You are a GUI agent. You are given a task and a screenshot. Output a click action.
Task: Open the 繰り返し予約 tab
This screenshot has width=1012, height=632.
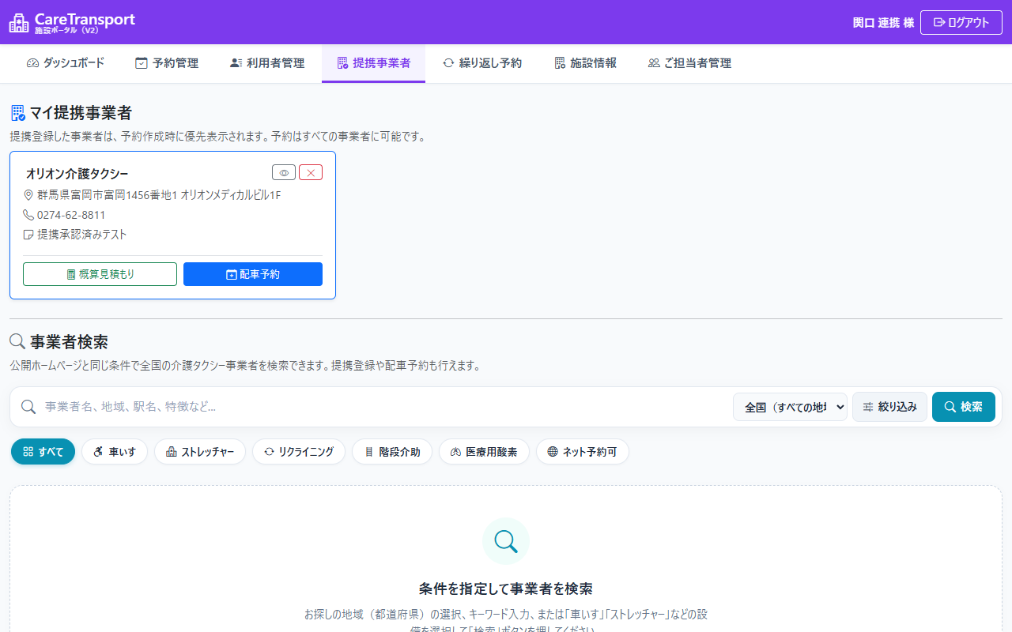[482, 63]
